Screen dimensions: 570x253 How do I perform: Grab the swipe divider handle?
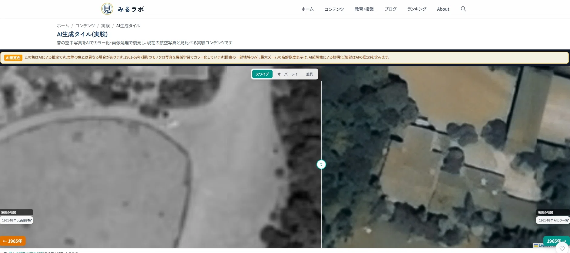coord(321,164)
